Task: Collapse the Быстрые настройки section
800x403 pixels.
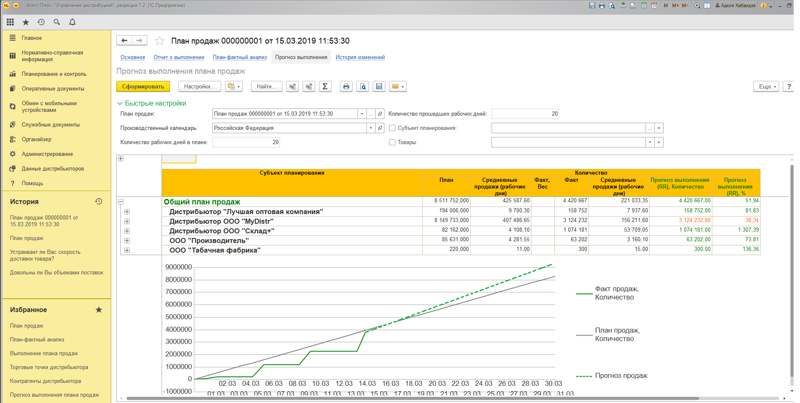Action: pyautogui.click(x=120, y=103)
